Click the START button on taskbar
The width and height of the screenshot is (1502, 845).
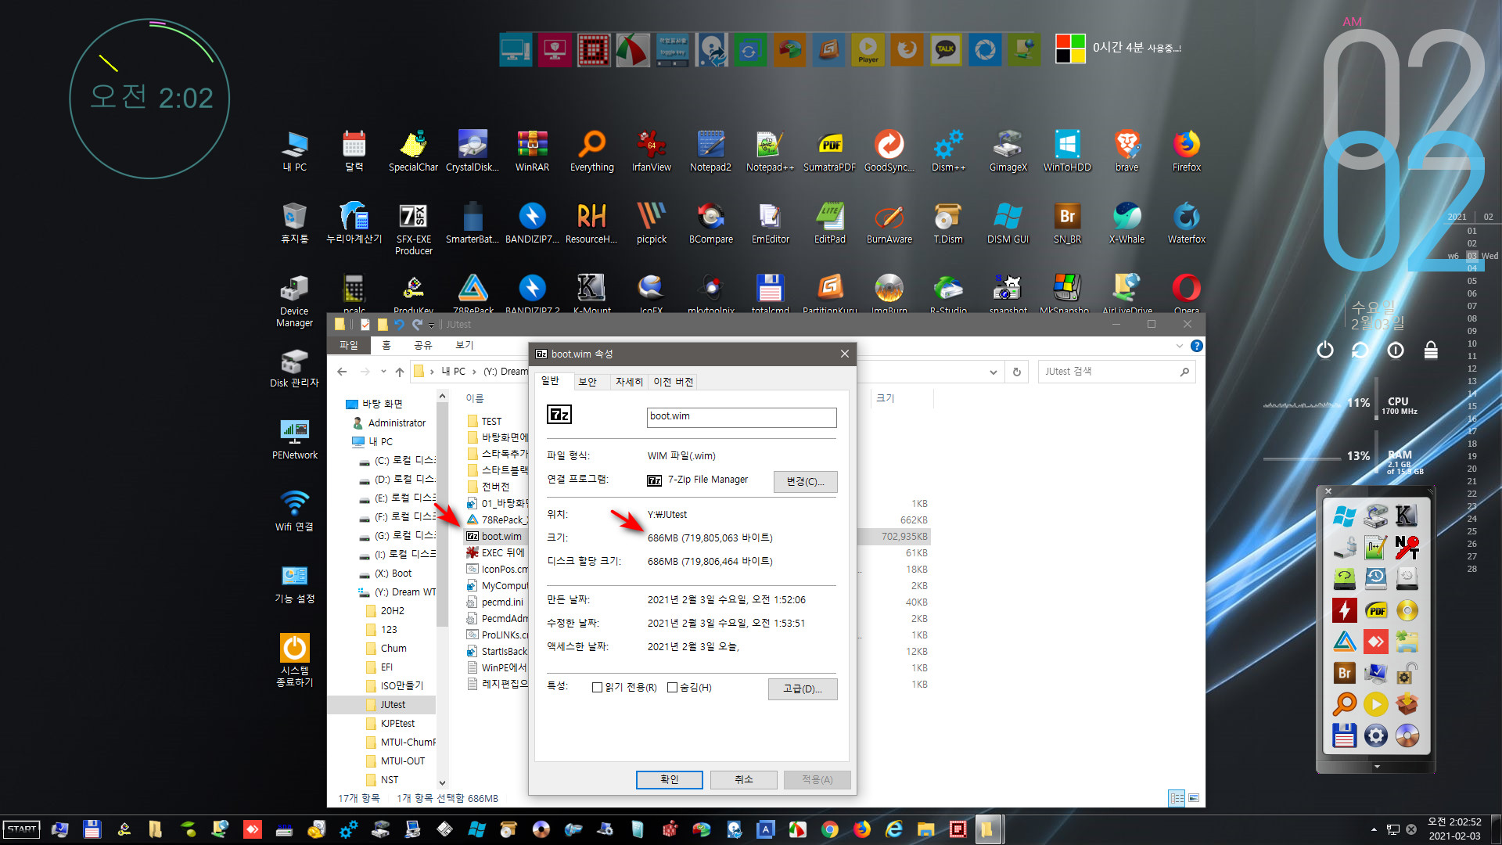tap(22, 829)
